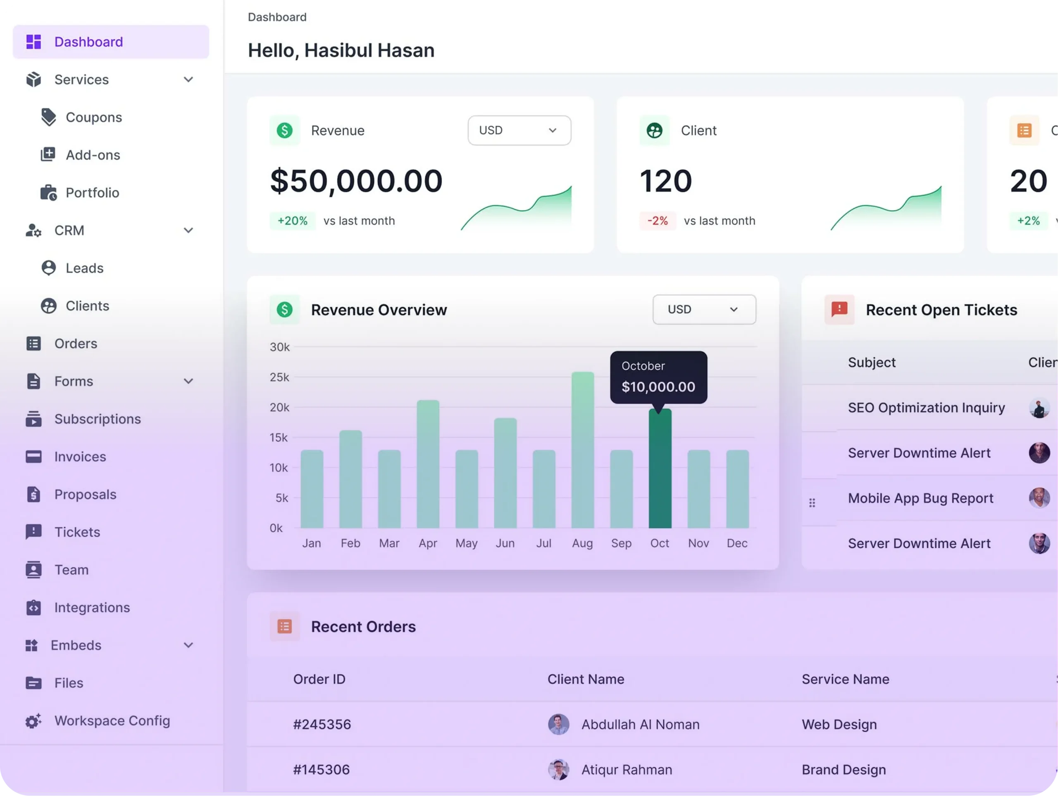Click the Workspace Config gear icon

click(x=33, y=720)
